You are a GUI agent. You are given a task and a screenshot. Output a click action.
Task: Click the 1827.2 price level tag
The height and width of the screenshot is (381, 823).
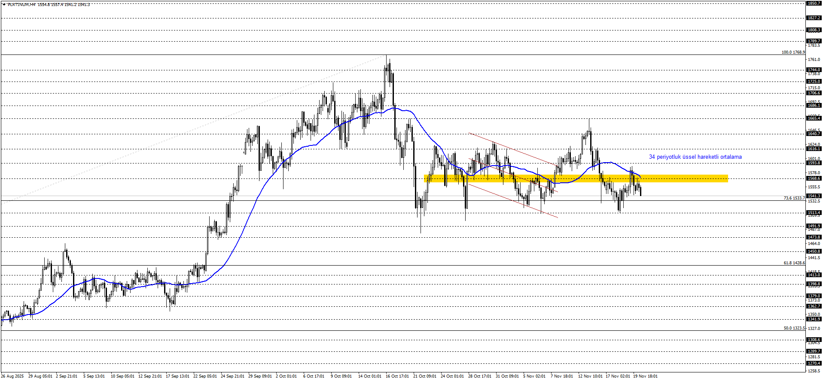pyautogui.click(x=814, y=18)
